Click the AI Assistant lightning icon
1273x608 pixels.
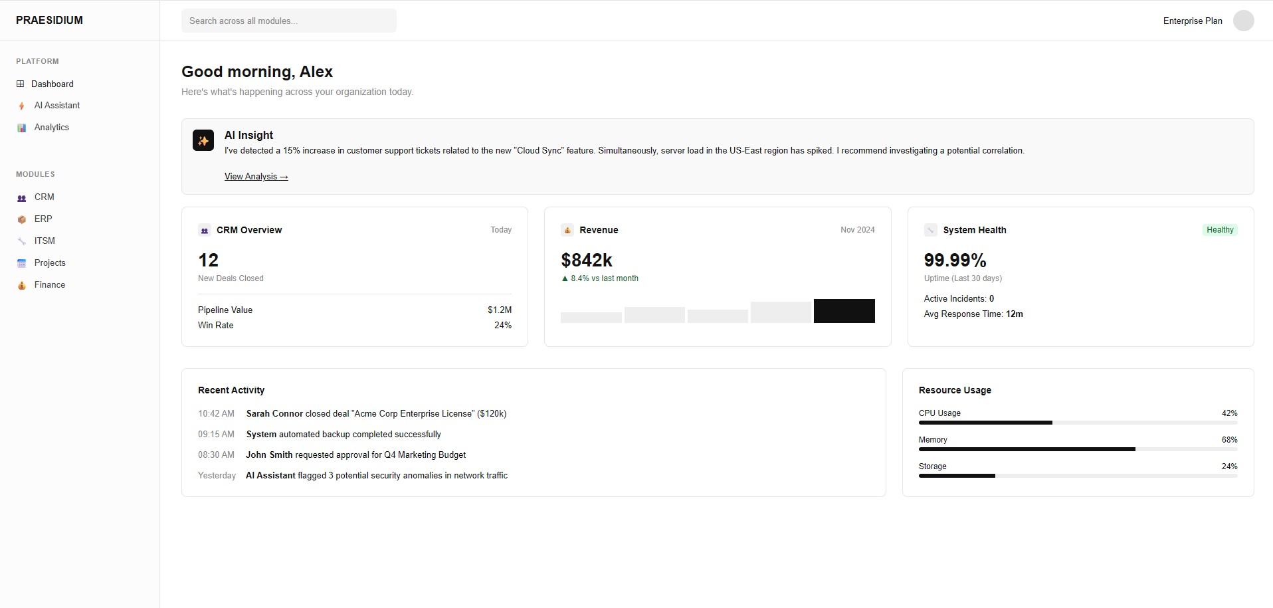(x=21, y=106)
